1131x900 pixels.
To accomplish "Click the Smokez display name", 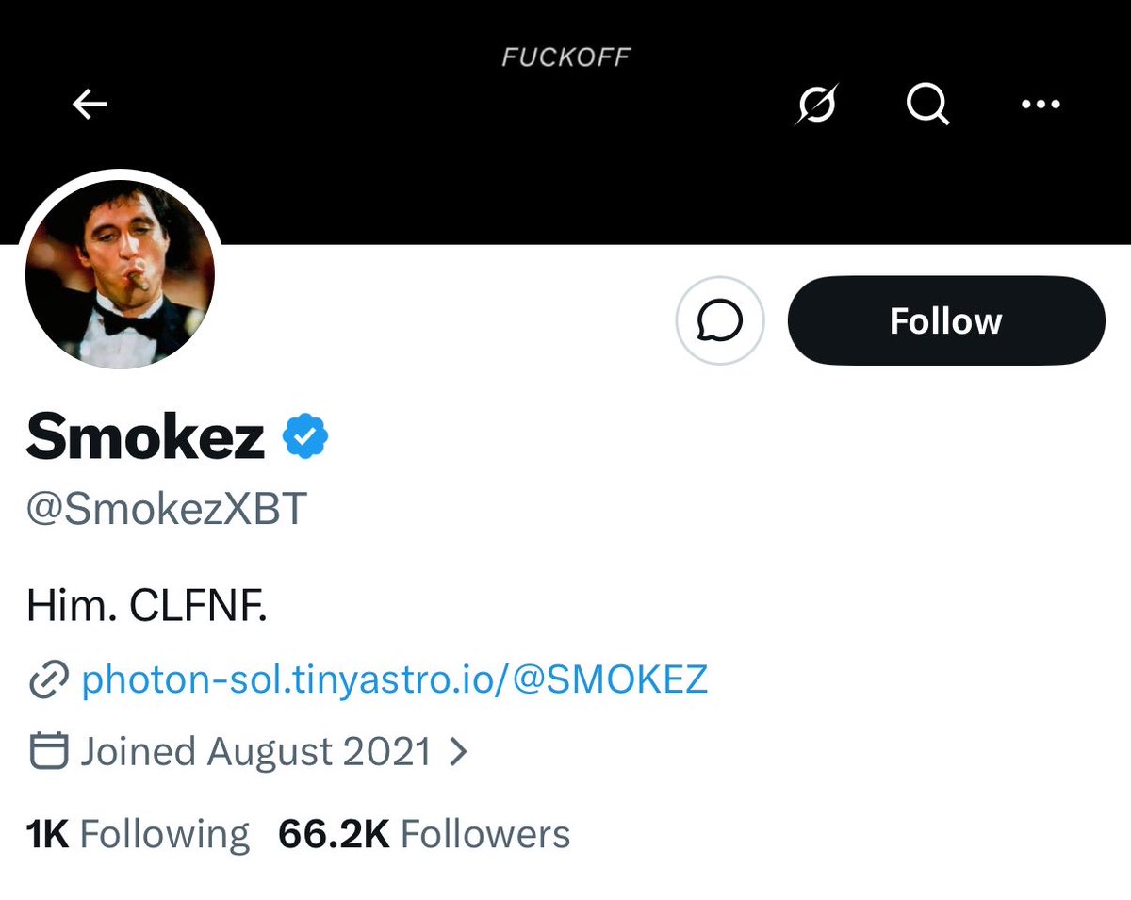I will coord(146,438).
